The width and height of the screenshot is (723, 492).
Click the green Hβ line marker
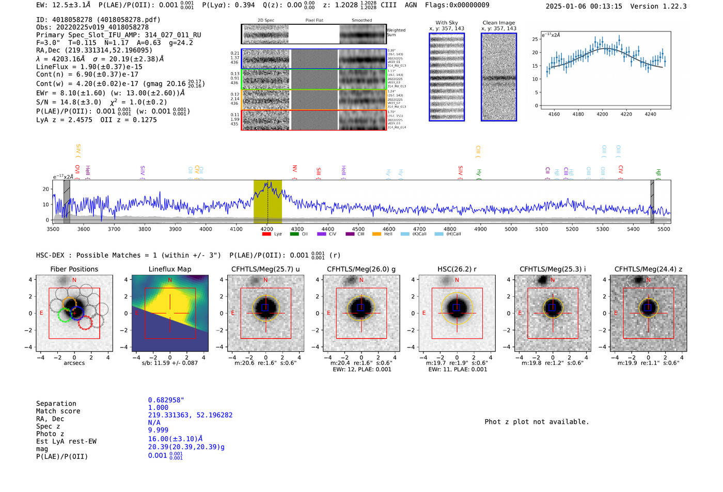(658, 174)
